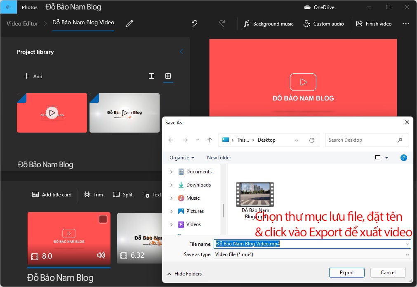Screen dimensions: 417x287
Task: Open the three-dots more options menu
Action: pyautogui.click(x=406, y=23)
